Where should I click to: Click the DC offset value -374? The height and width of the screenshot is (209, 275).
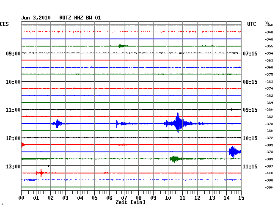coord(269,88)
